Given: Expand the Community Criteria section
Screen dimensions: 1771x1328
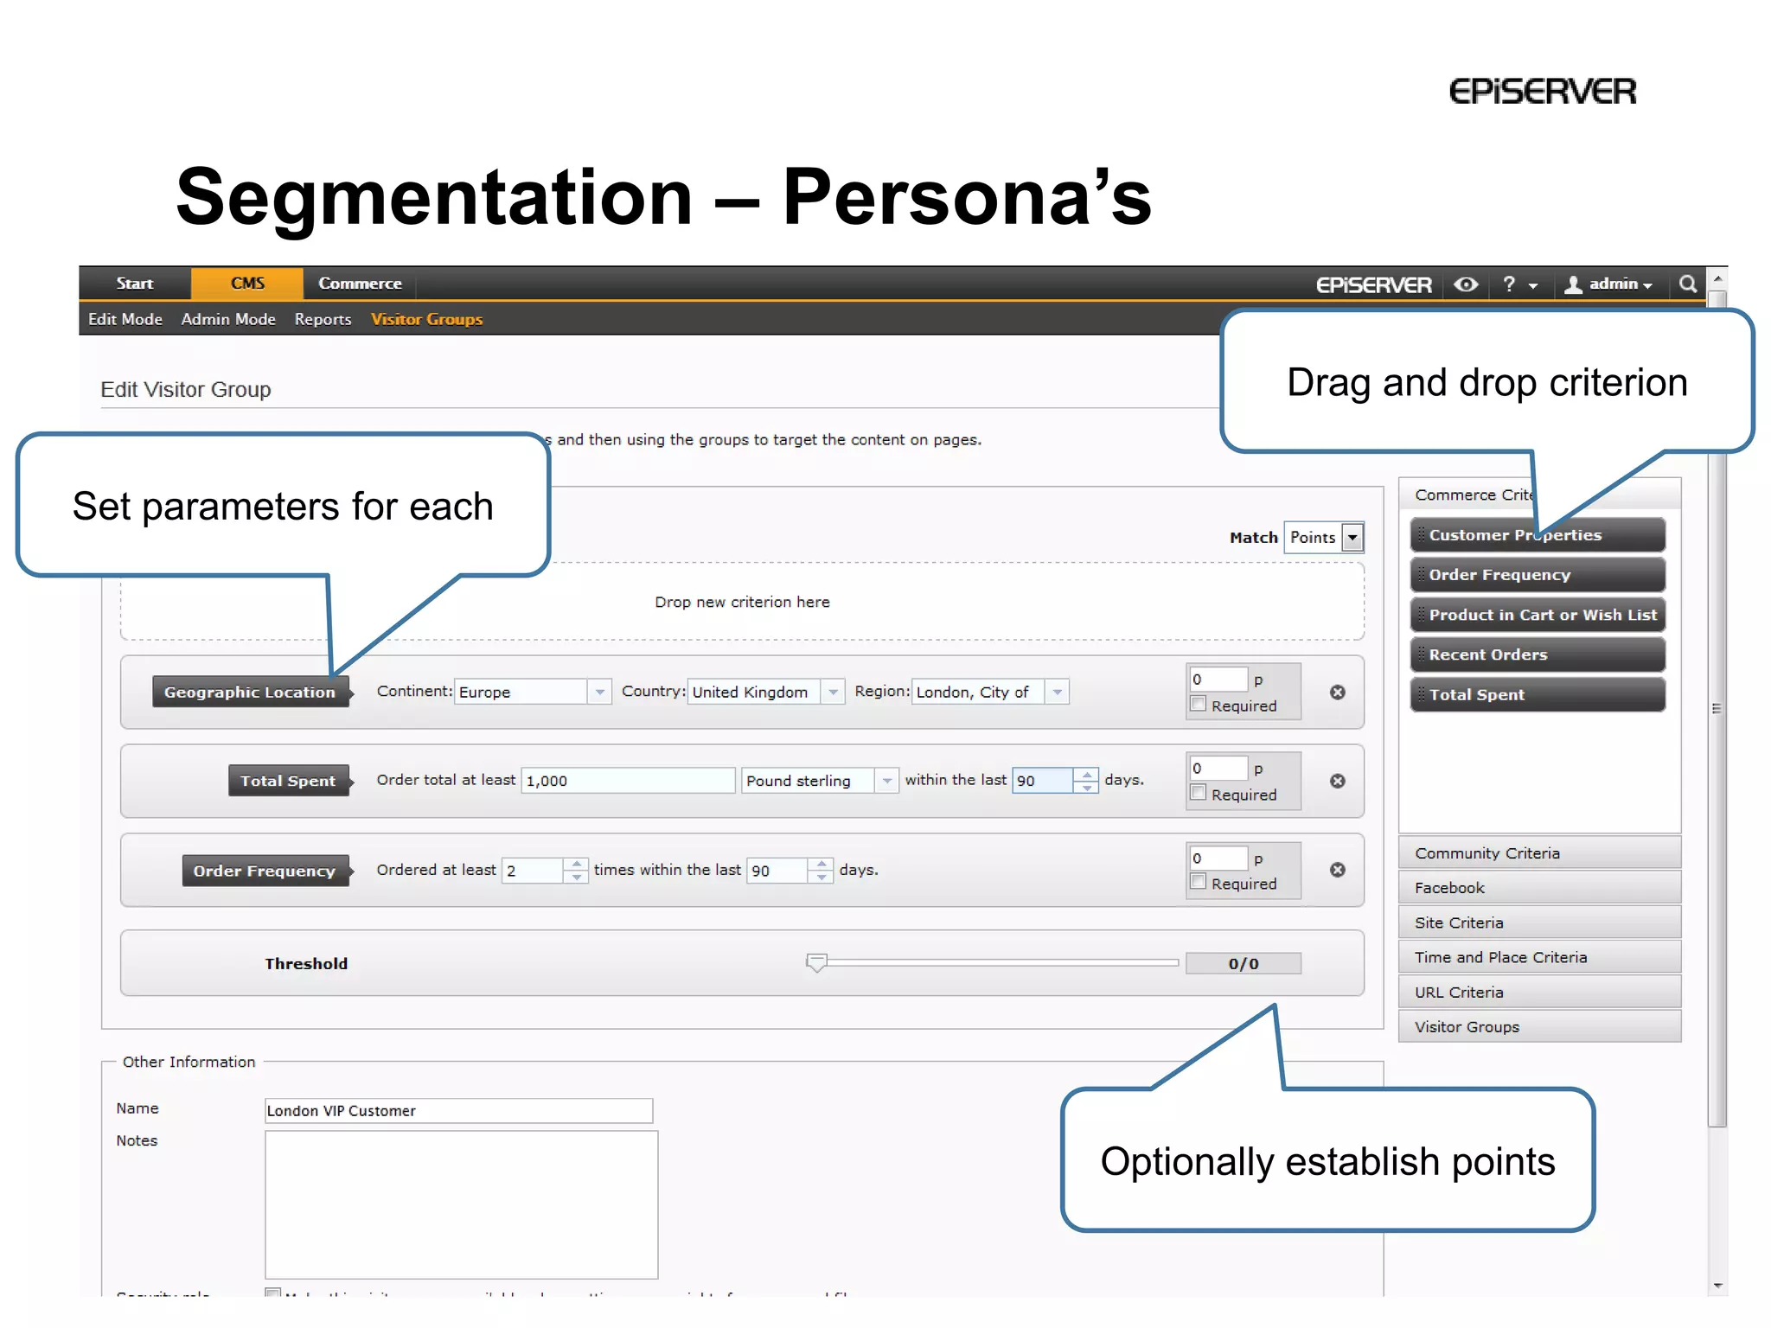Looking at the screenshot, I should [1539, 853].
